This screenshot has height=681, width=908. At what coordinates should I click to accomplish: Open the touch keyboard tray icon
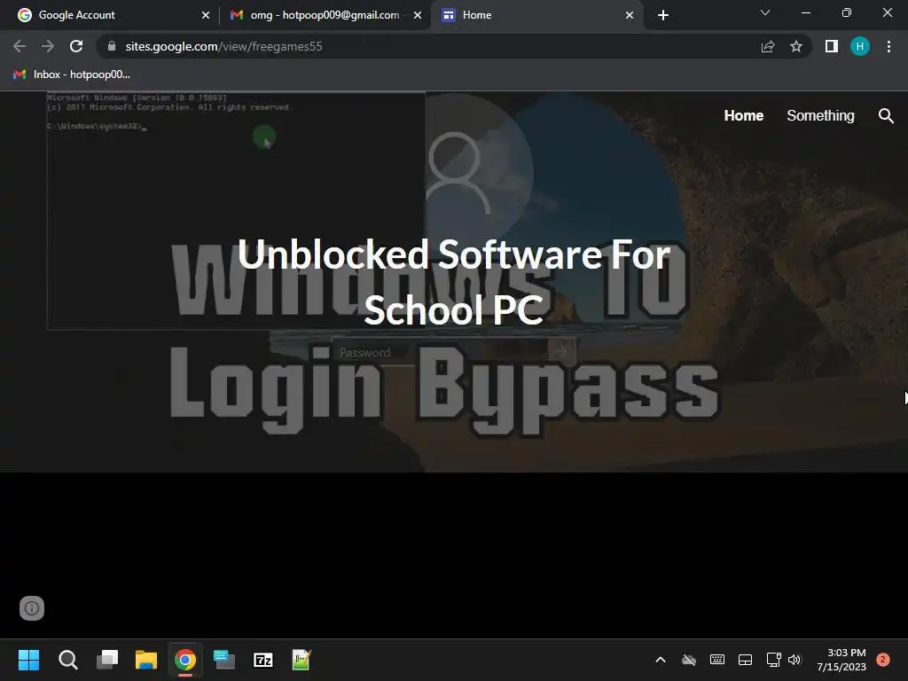click(716, 660)
